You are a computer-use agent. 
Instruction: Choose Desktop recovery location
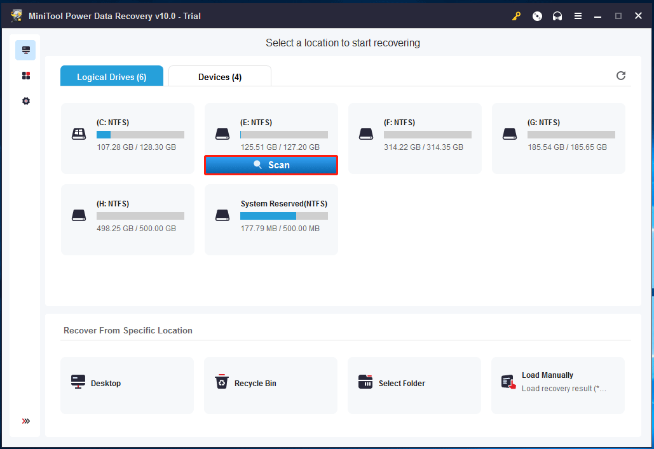pyautogui.click(x=127, y=385)
